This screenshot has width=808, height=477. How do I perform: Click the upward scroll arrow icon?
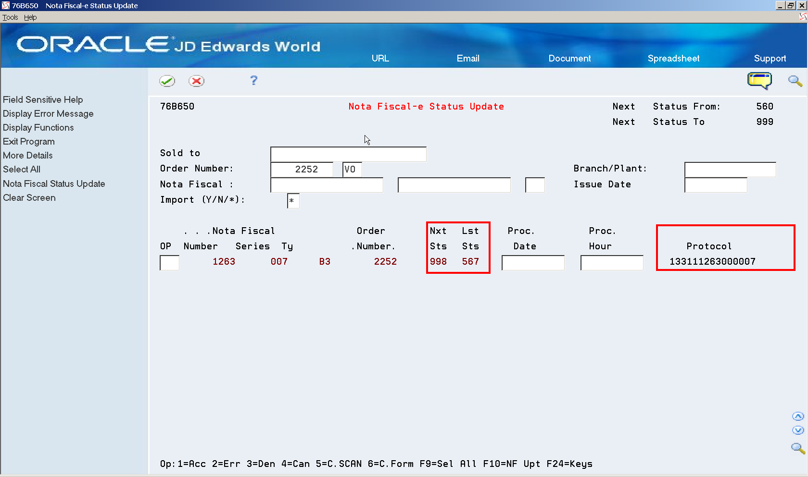tap(797, 416)
